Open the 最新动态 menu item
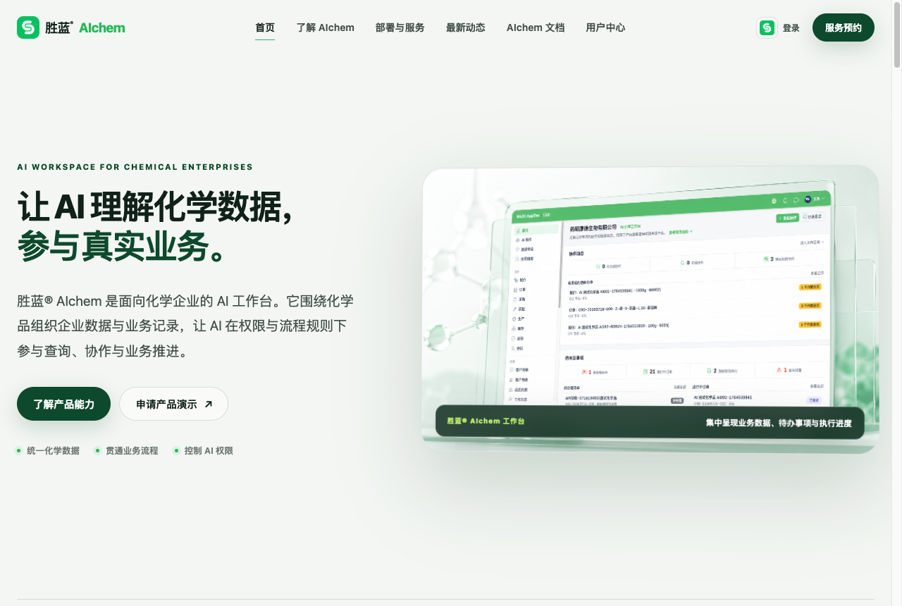Viewport: 902px width, 606px height. point(466,27)
